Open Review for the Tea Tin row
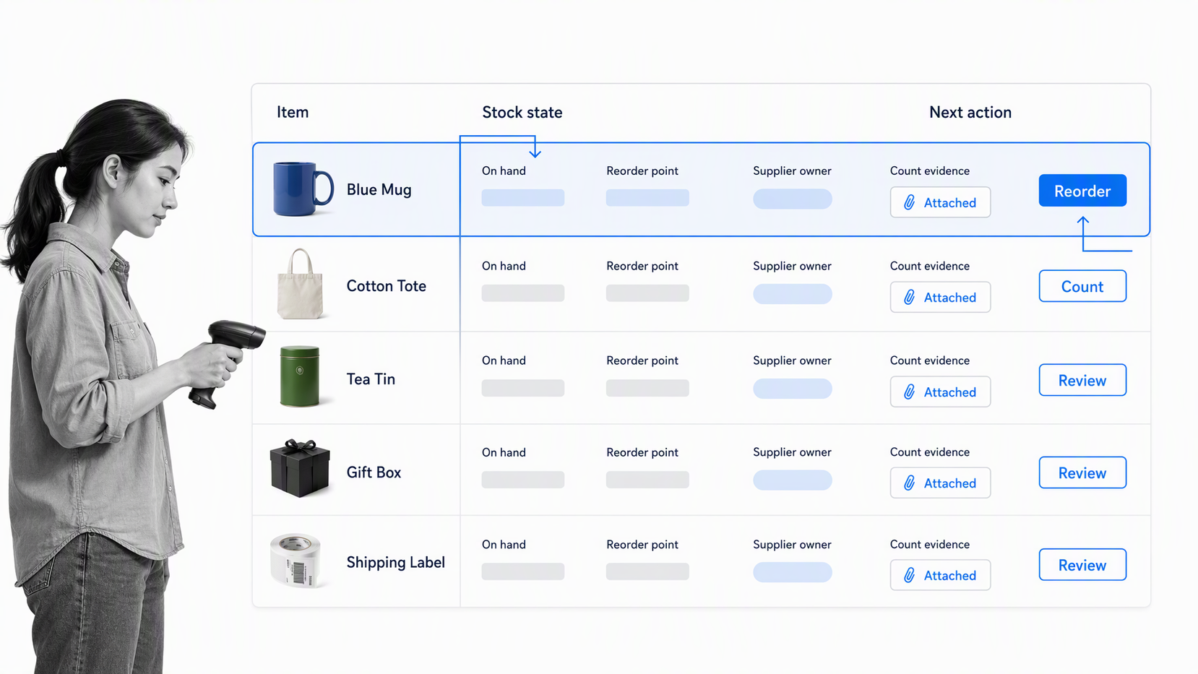The height and width of the screenshot is (674, 1198). tap(1082, 380)
